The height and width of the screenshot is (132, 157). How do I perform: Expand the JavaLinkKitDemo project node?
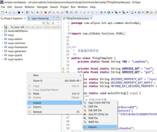pos(2,31)
